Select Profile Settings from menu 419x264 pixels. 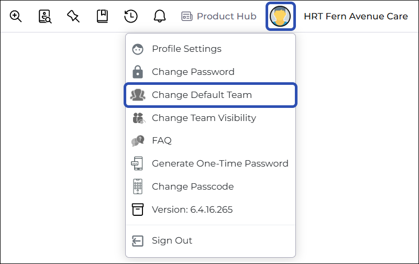click(211, 49)
